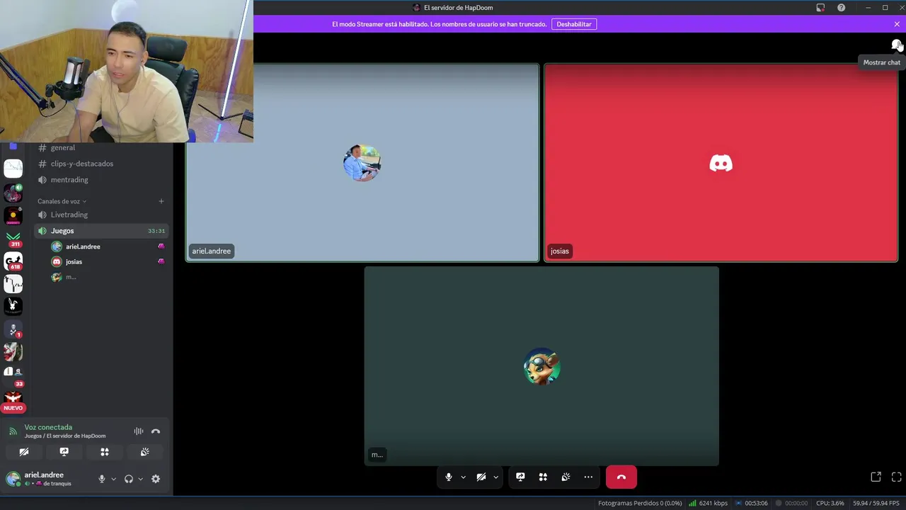
Task: Open soundboard in the voice connected panel
Action: 145,452
